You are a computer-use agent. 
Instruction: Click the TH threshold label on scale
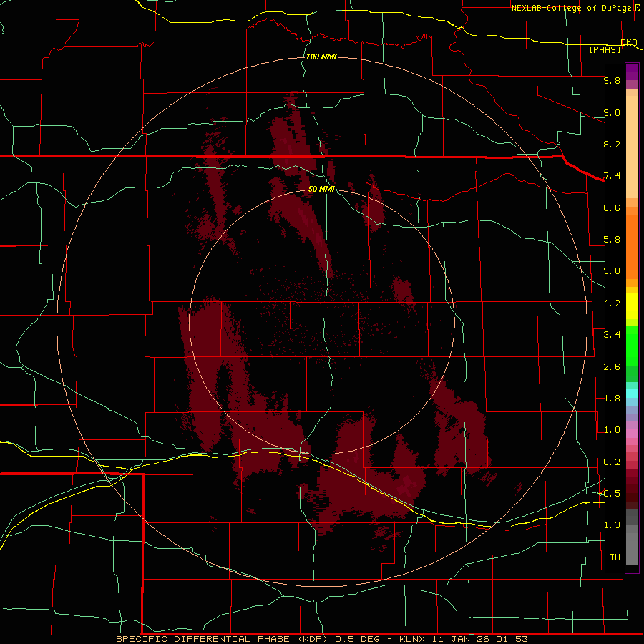[615, 557]
